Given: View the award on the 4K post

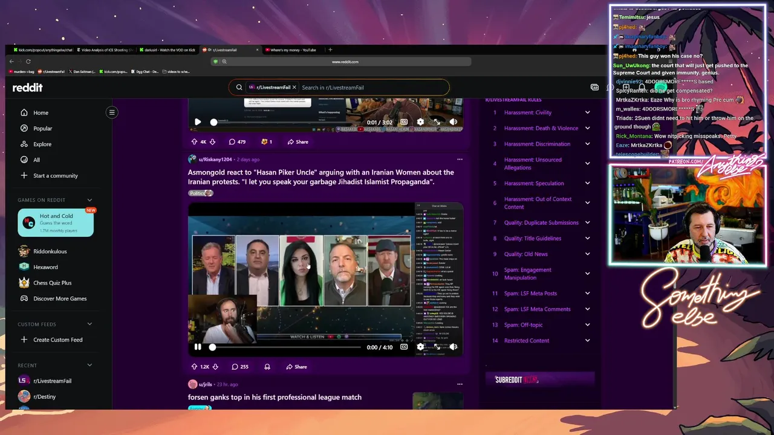Looking at the screenshot, I should [267, 142].
